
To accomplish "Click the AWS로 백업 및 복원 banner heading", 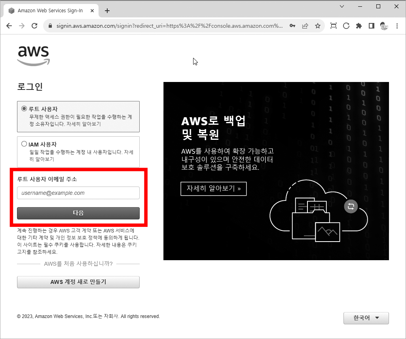I will click(213, 128).
